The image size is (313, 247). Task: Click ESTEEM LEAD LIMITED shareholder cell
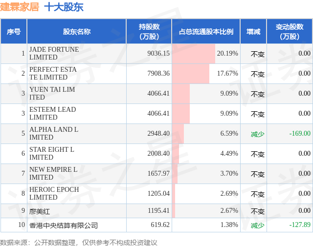pos(53,113)
